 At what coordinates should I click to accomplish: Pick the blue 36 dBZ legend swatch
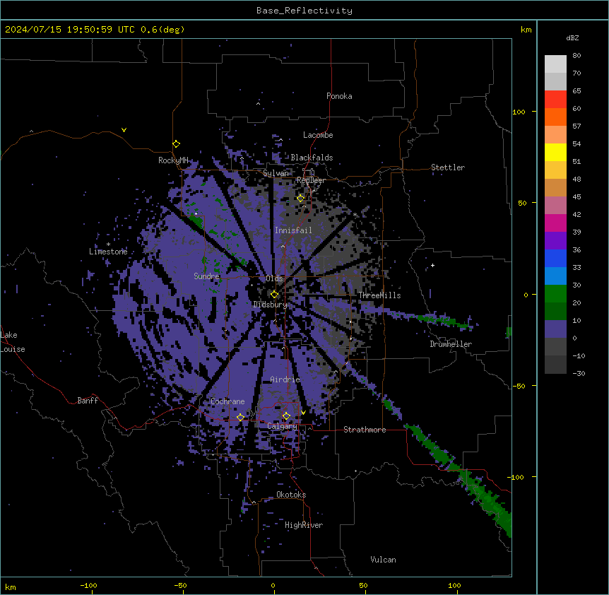(x=555, y=258)
